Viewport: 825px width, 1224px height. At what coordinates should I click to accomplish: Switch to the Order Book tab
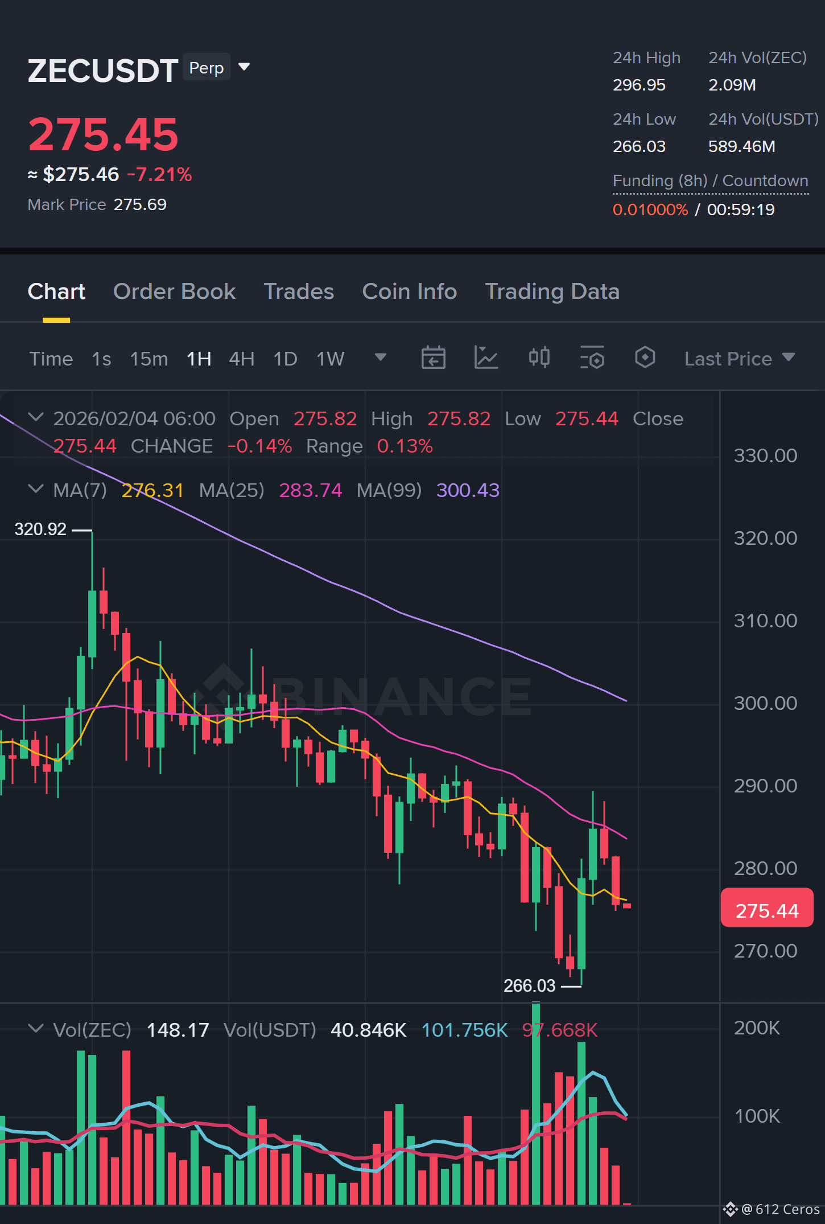pyautogui.click(x=174, y=291)
